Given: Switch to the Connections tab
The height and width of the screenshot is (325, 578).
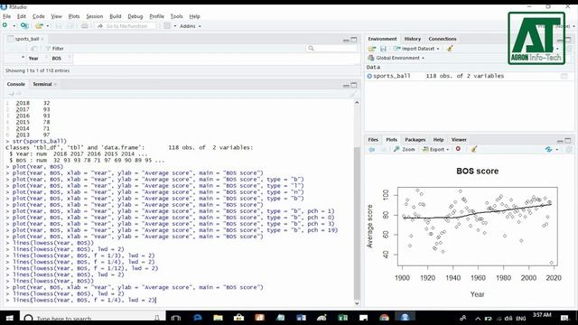Looking at the screenshot, I should click(x=443, y=39).
